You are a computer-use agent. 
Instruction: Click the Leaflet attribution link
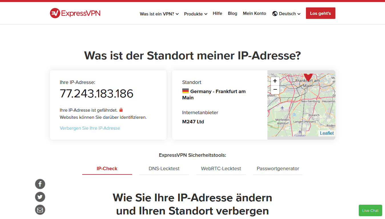coord(327,133)
